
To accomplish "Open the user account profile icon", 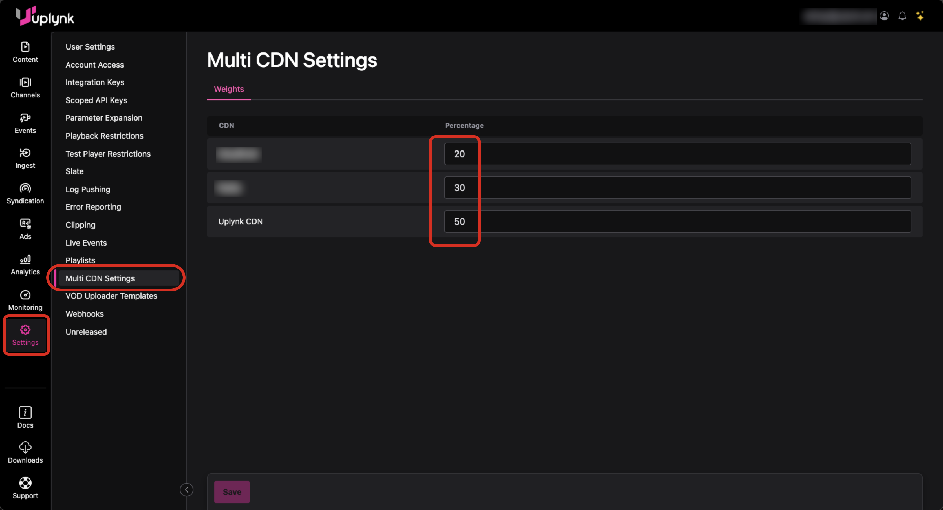I will point(884,16).
